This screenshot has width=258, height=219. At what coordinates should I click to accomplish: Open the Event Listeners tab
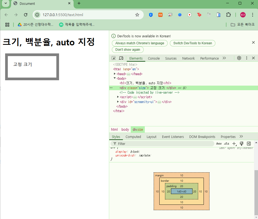pyautogui.click(x=173, y=137)
